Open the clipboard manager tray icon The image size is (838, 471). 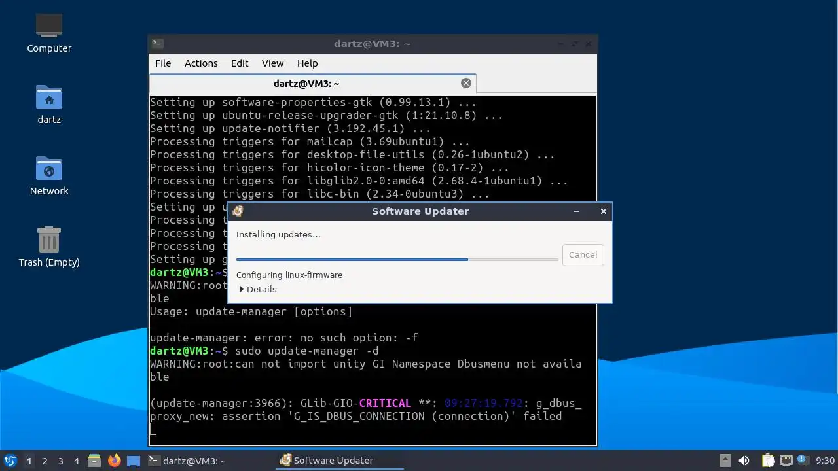tap(768, 461)
